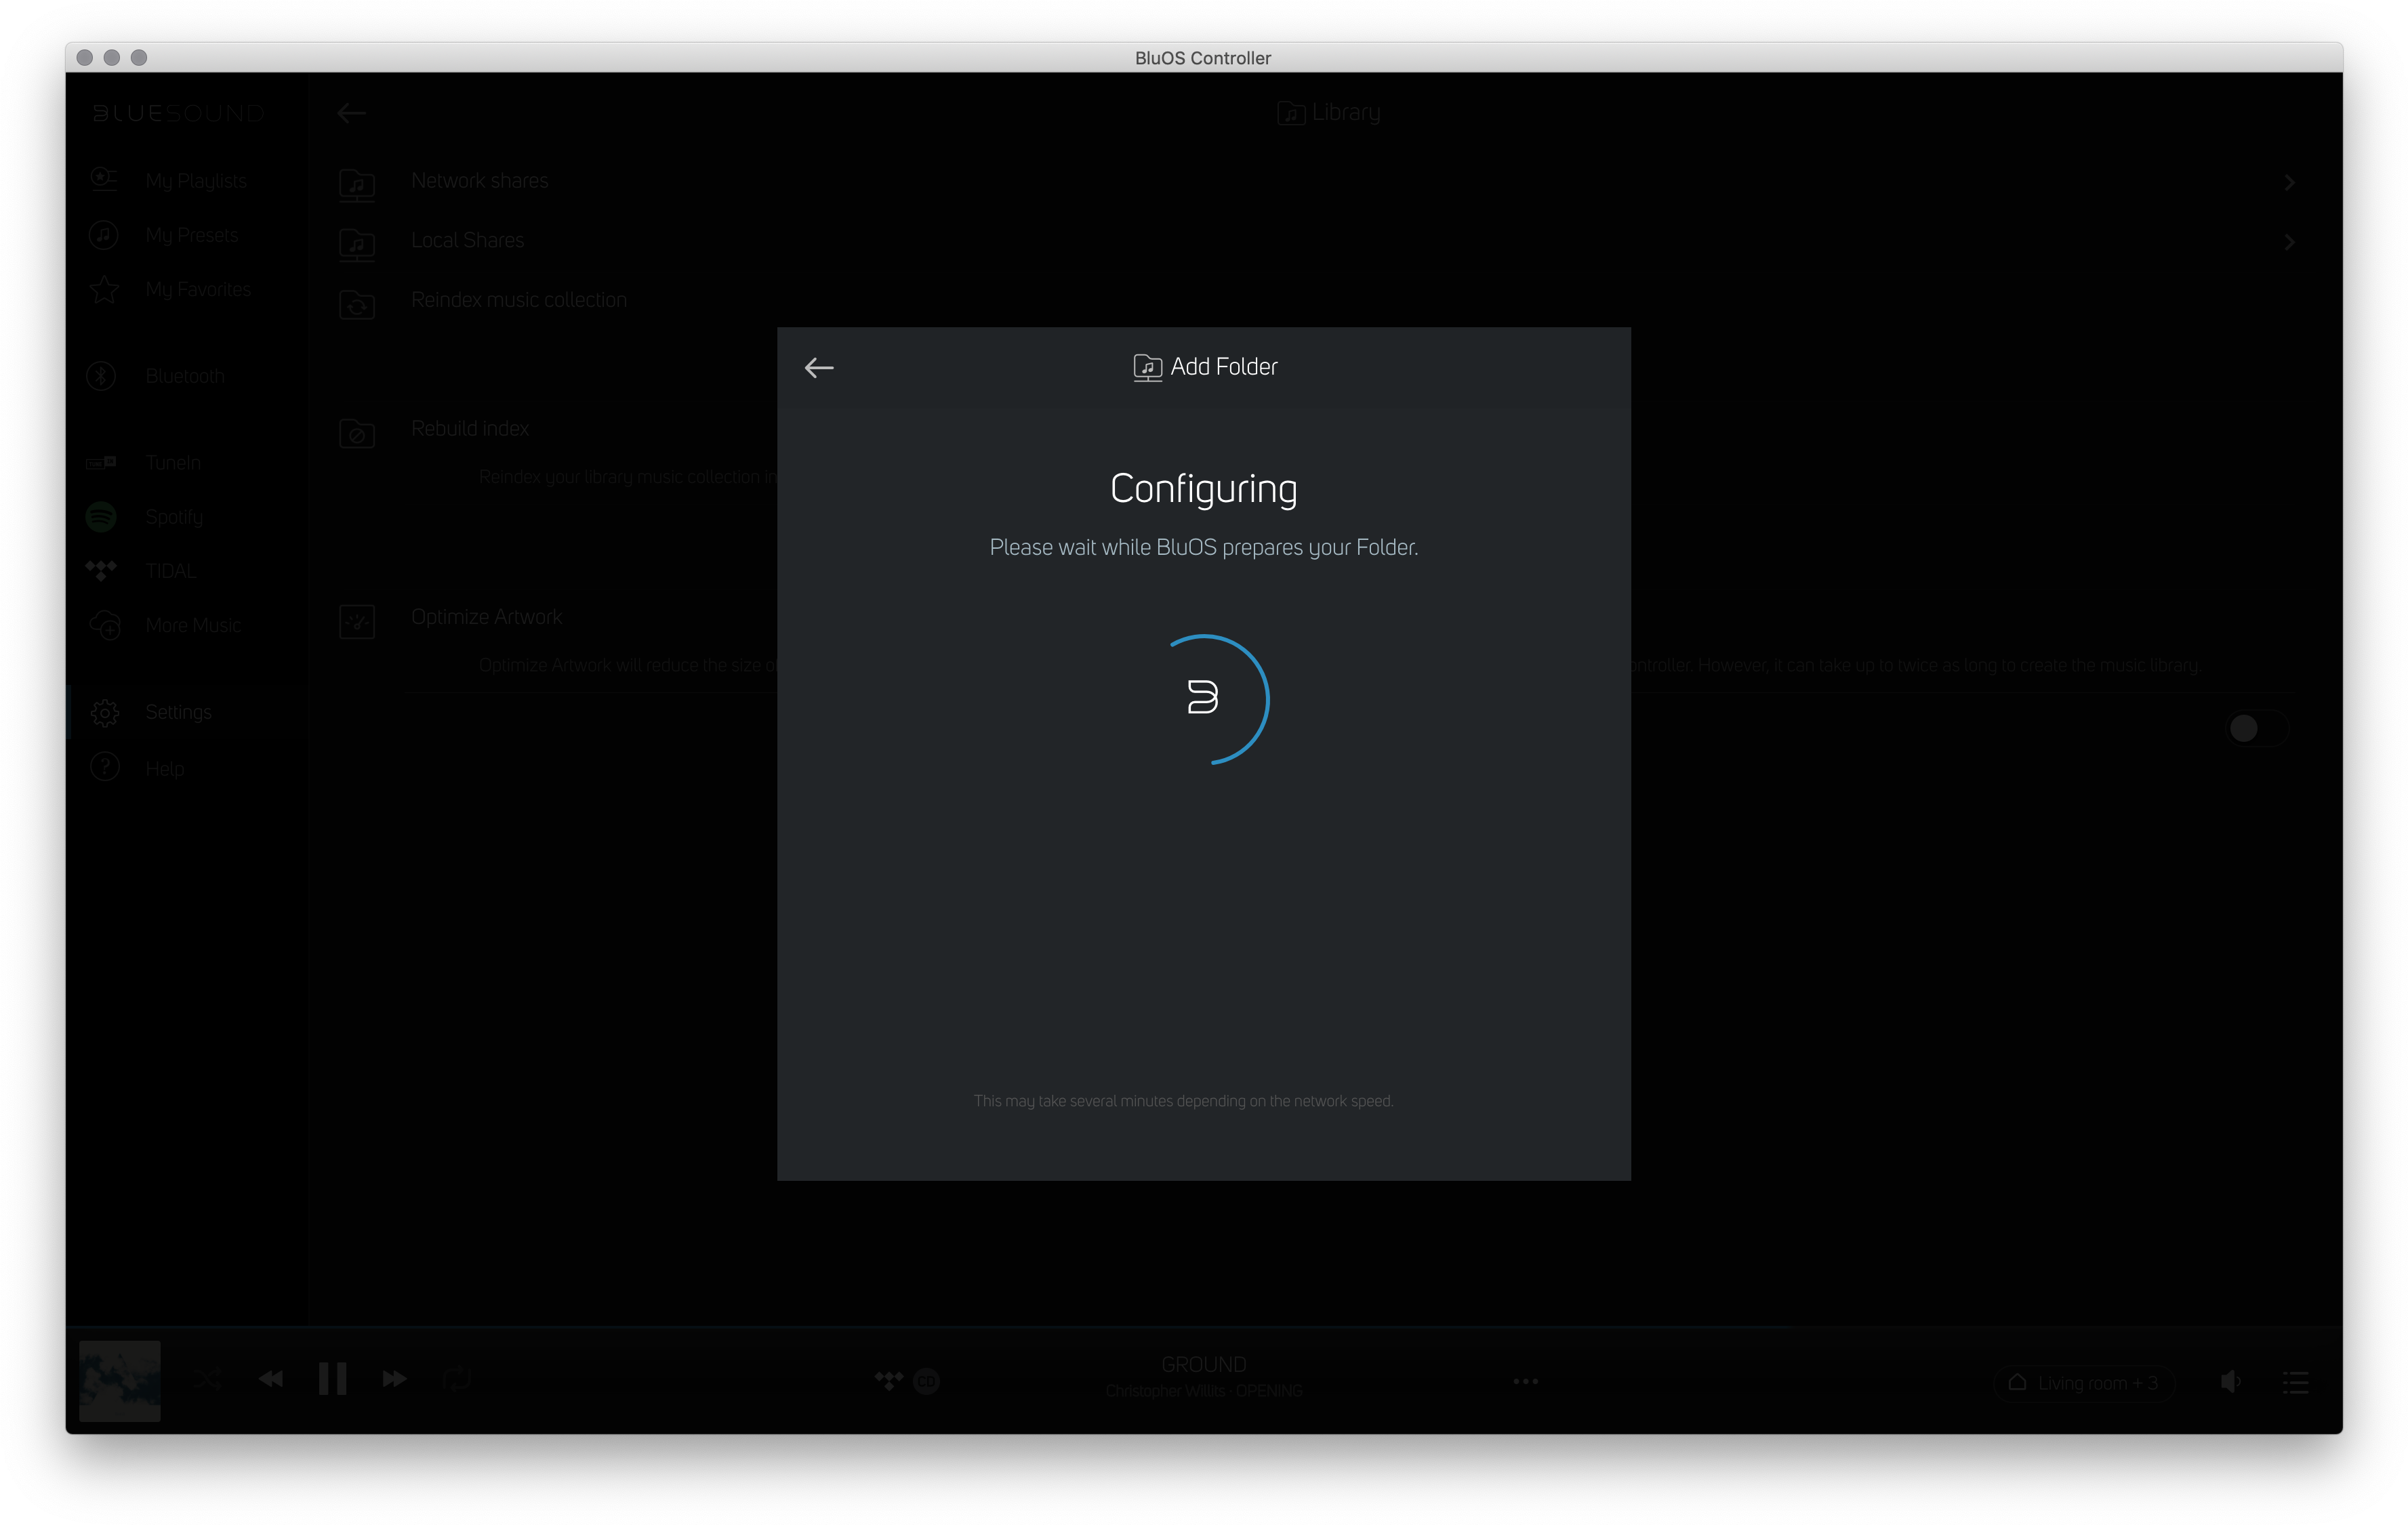The height and width of the screenshot is (1525, 2408).
Task: Click the GROUND track title
Action: tap(1203, 1365)
